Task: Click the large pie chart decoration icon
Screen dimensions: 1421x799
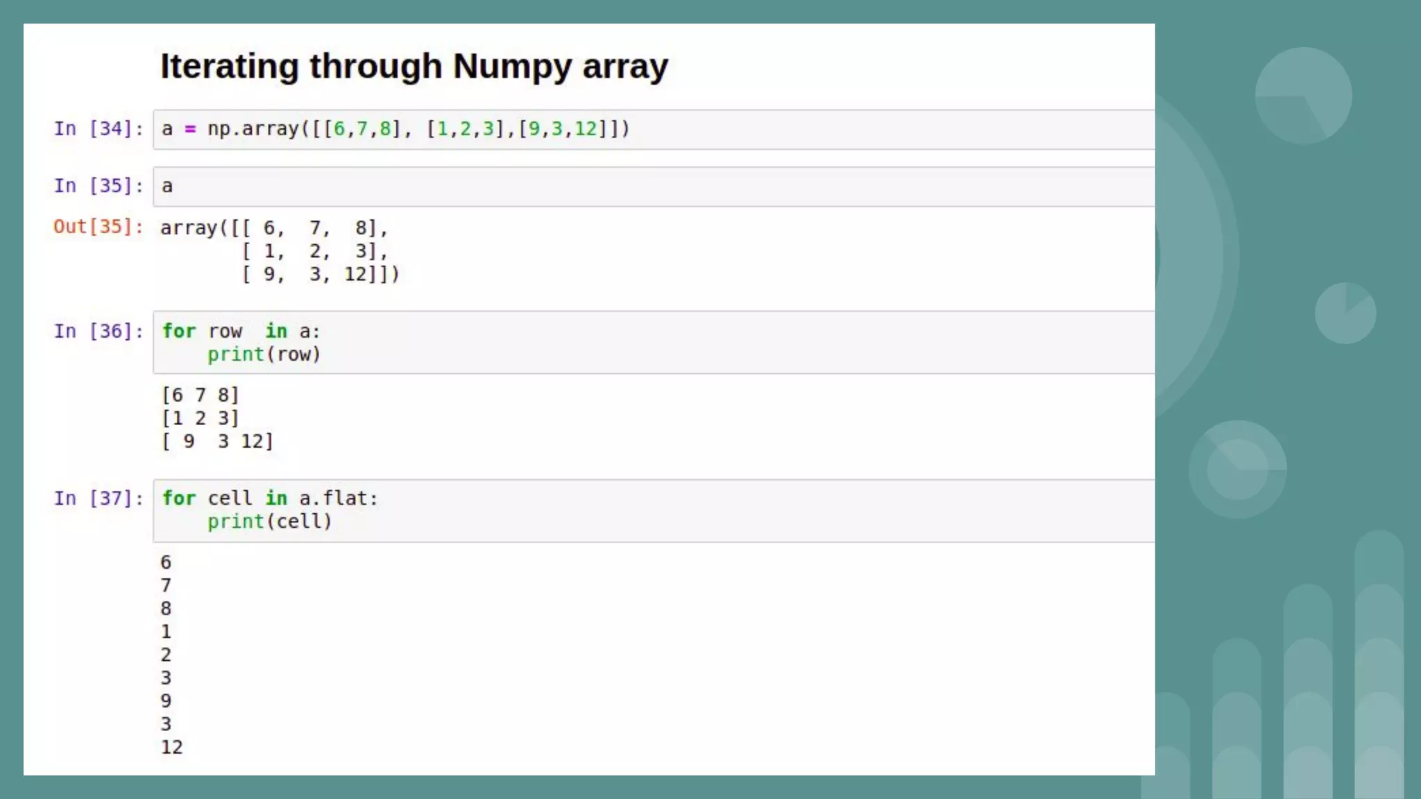Action: pyautogui.click(x=1303, y=96)
